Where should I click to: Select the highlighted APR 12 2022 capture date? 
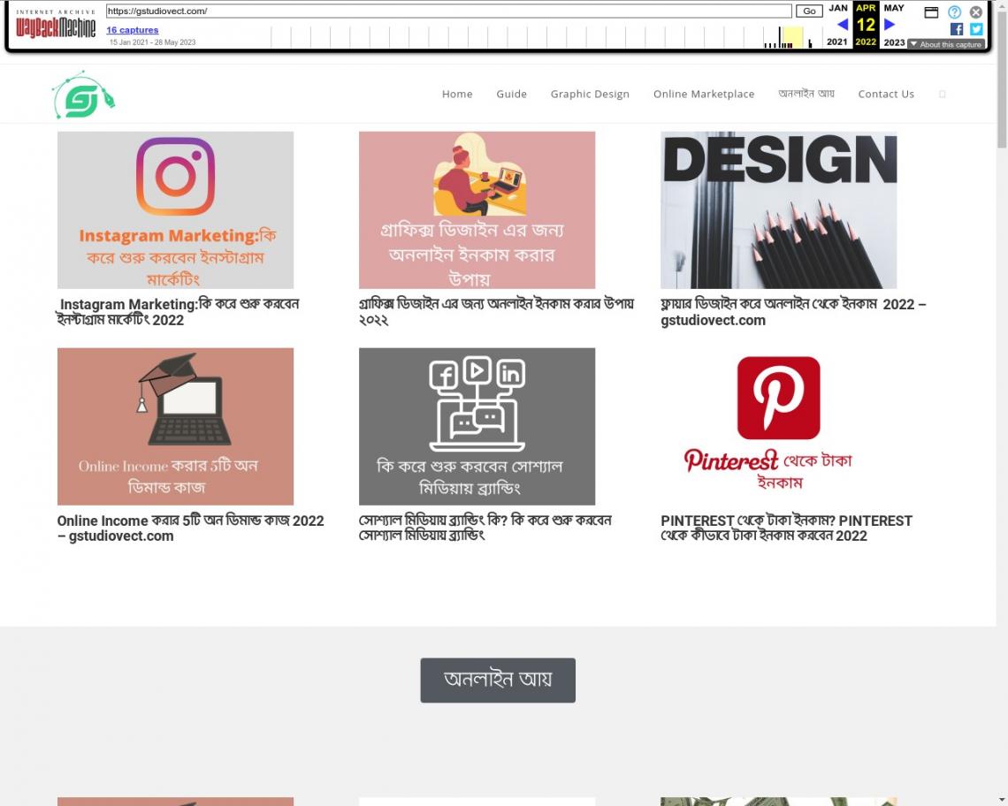[866, 25]
